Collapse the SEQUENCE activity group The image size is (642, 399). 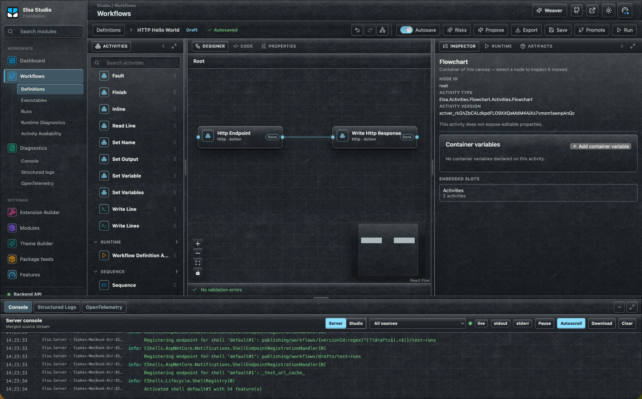coord(96,272)
